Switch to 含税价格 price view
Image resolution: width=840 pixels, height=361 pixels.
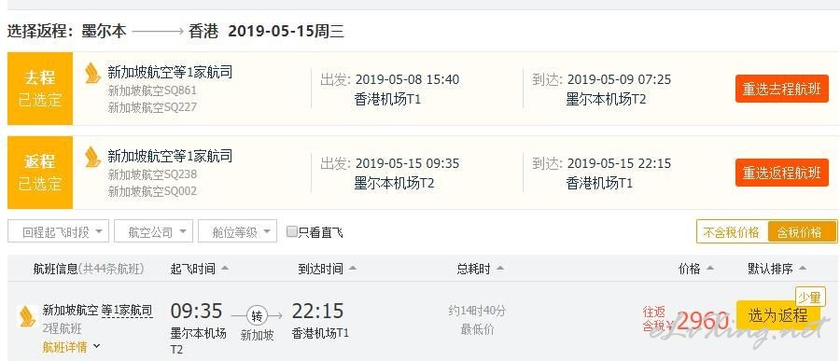pos(802,232)
